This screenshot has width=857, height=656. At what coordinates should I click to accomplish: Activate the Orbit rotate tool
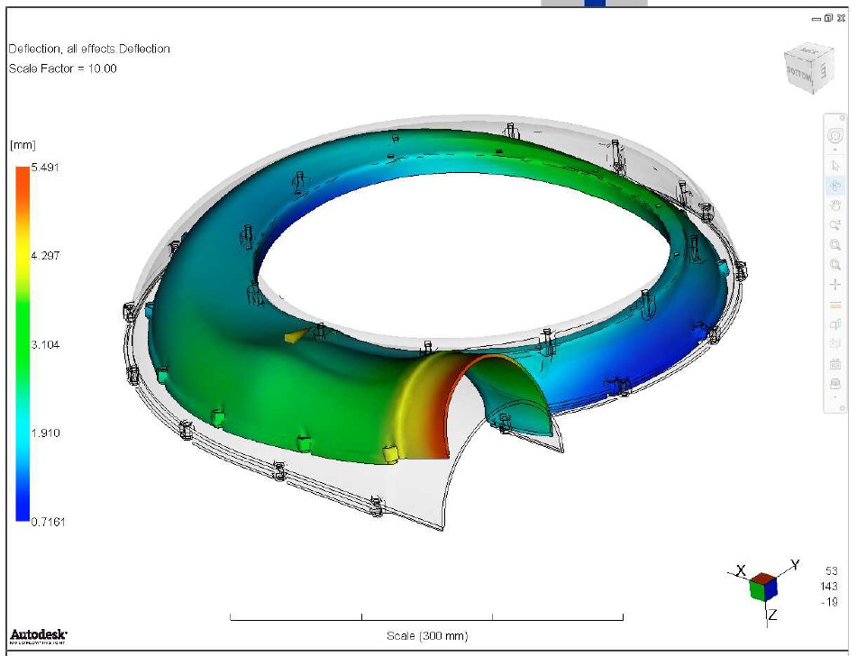(x=834, y=186)
